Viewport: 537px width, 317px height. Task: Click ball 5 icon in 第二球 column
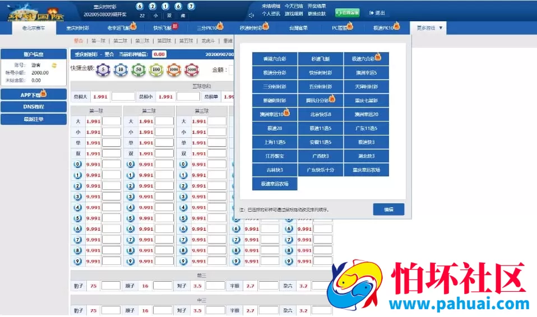[x=131, y=218]
